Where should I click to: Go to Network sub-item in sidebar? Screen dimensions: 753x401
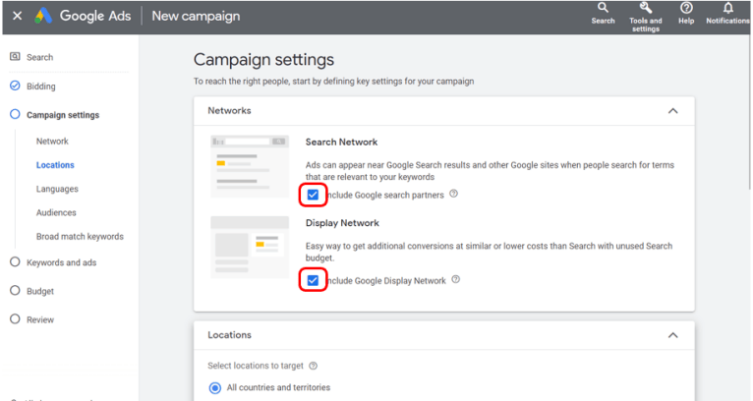coord(52,142)
